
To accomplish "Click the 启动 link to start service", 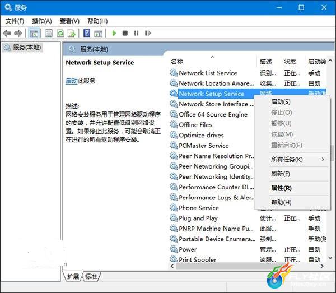I will point(72,81).
